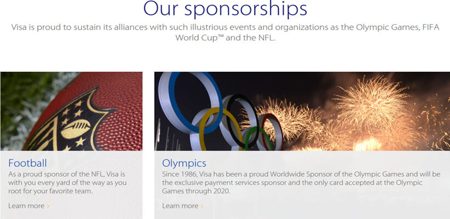Viewport: 450px width, 219px height.
Task: Click the yellow chevron beside Olympics' Learn more
Action: (202, 206)
